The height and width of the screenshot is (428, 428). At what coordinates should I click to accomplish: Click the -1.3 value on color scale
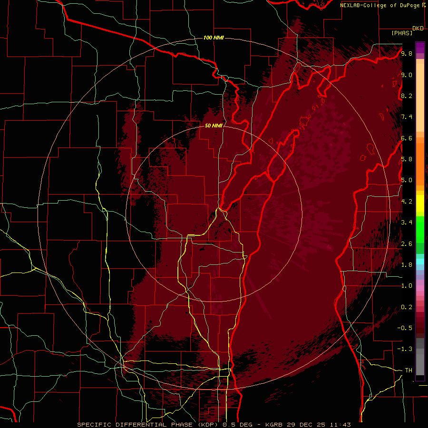(405, 349)
